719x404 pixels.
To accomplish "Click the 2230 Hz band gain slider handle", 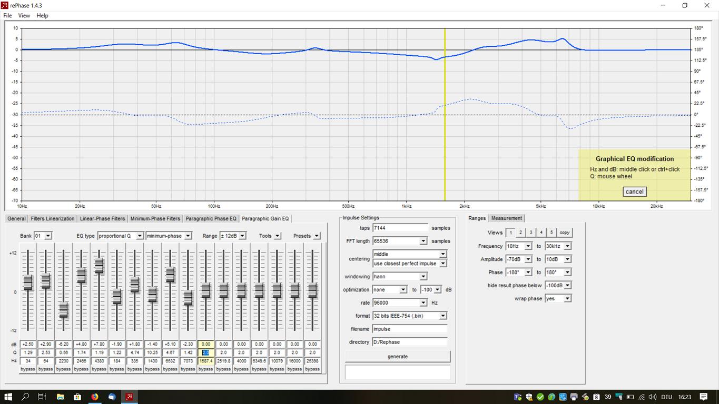I will (63, 310).
